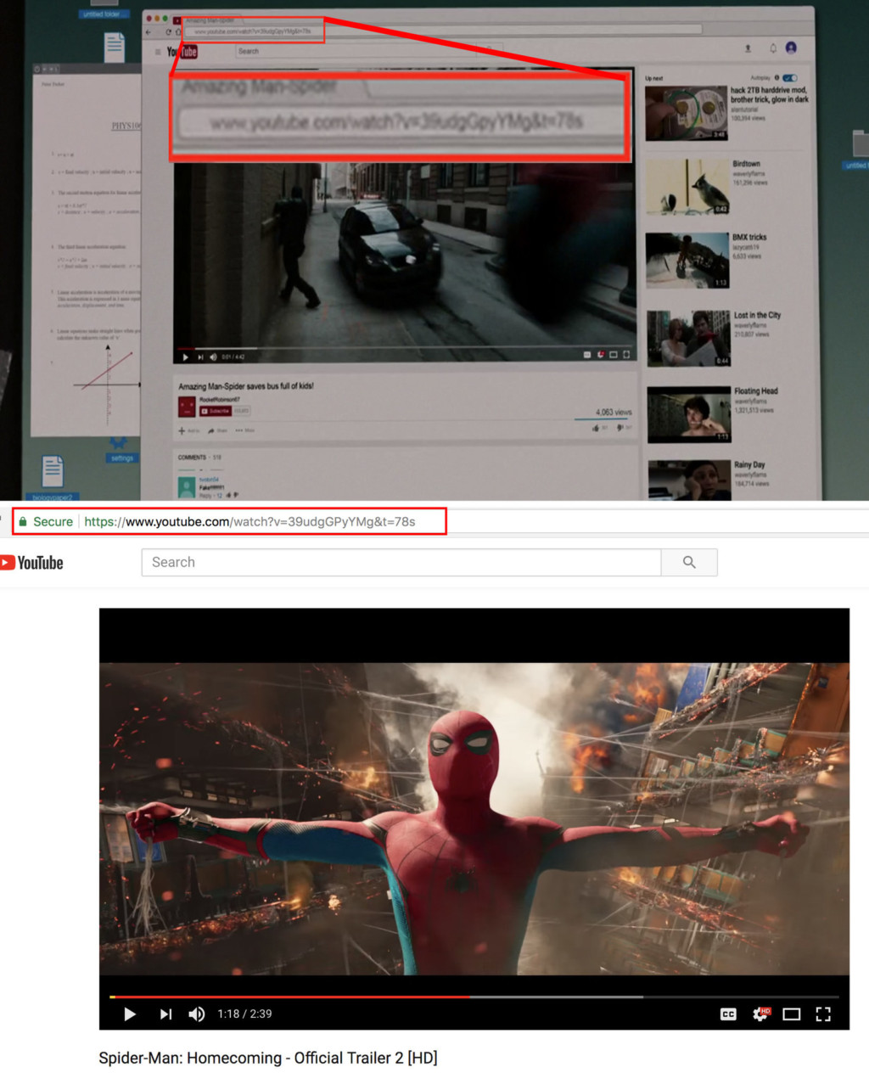Click the green Secure padlock icon
The height and width of the screenshot is (1073, 869).
[x=23, y=521]
